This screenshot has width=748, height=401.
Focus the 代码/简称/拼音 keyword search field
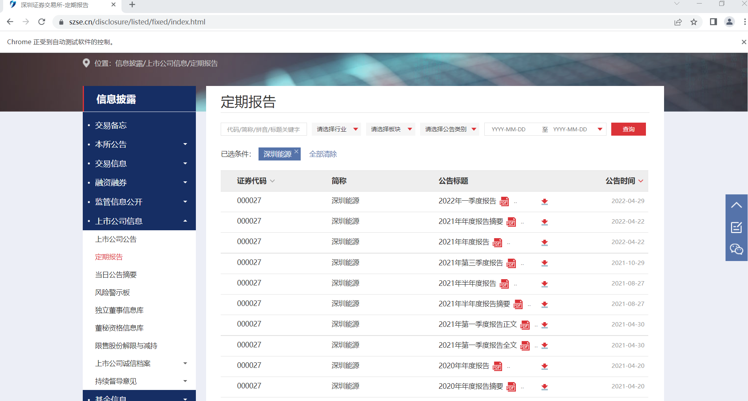point(264,129)
